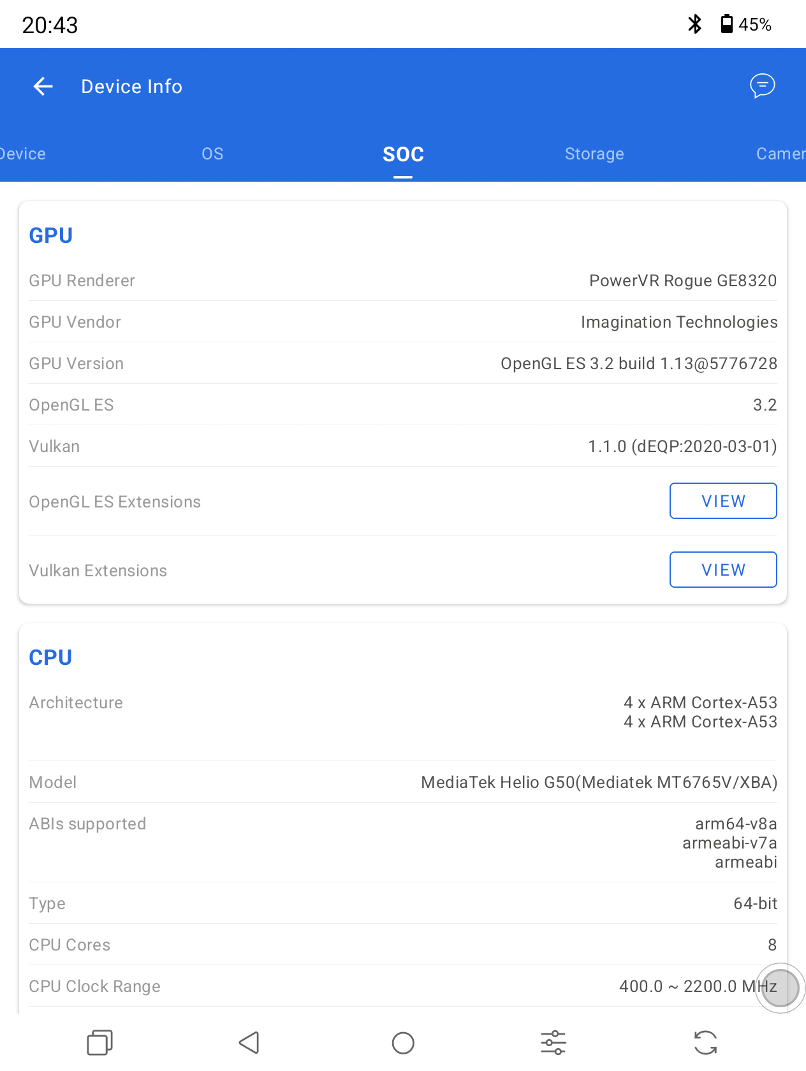Tap the arm64-v8a ABI entry

736,824
